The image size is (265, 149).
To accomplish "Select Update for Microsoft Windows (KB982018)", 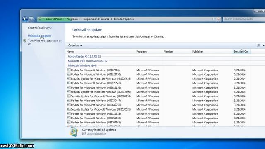I will (x=95, y=70).
